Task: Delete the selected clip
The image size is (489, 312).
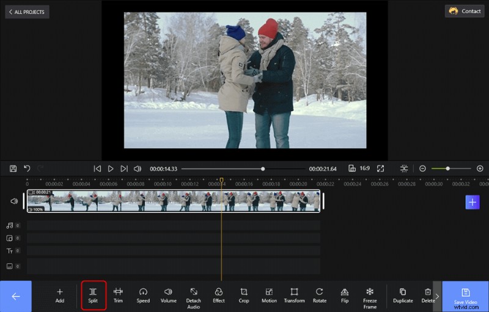Action: pos(427,296)
